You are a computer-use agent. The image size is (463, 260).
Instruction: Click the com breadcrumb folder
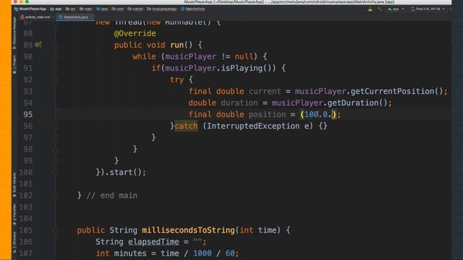(x=117, y=9)
